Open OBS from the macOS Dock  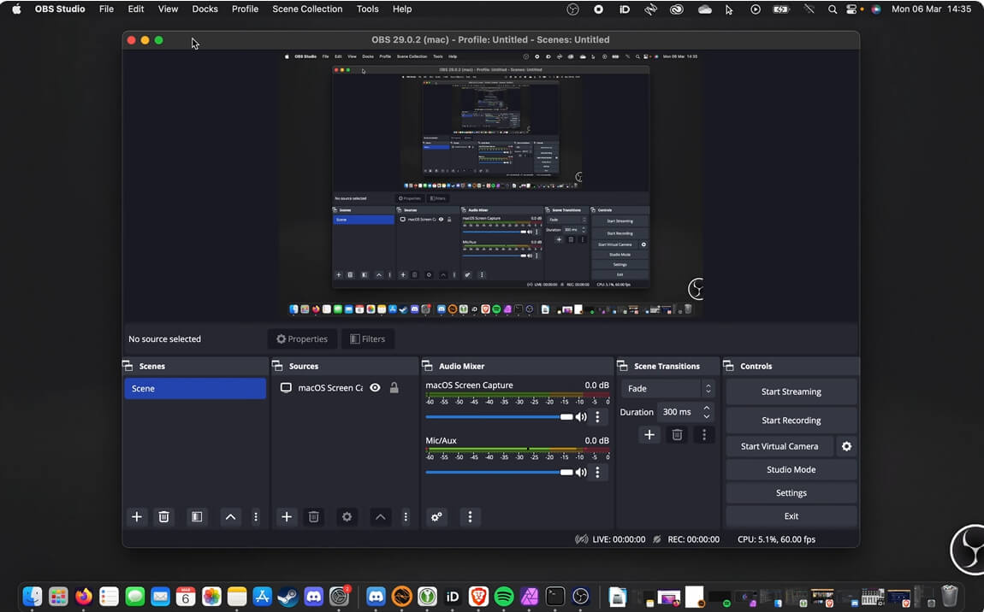[581, 597]
